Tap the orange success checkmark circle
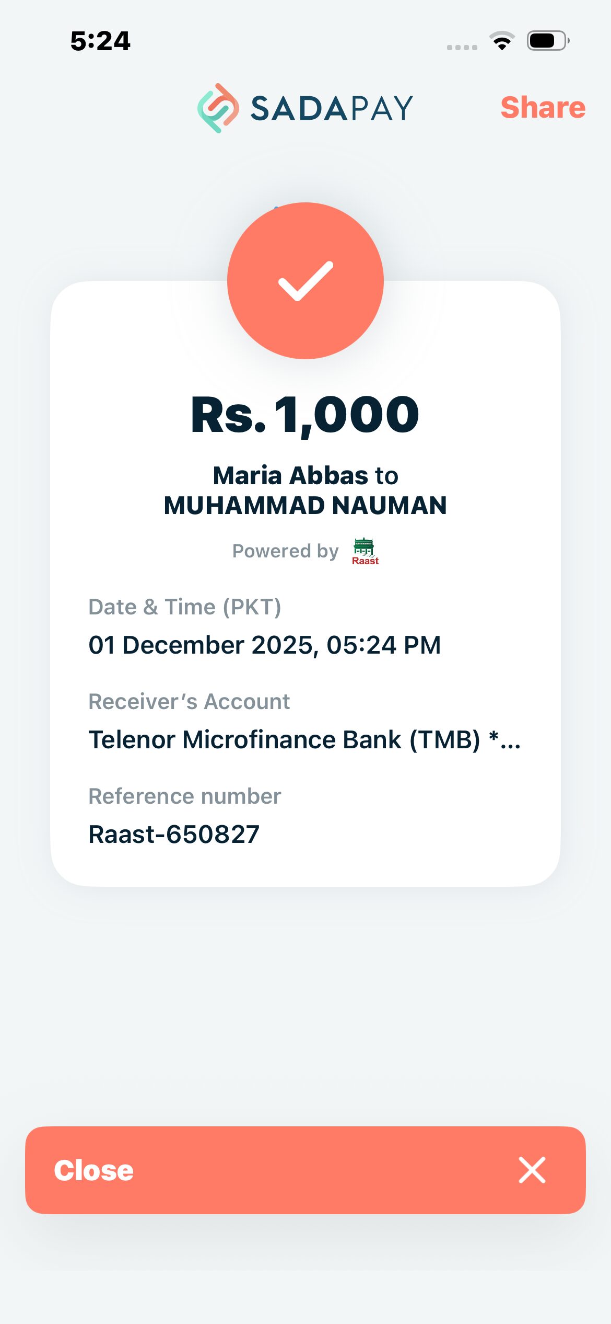The image size is (611, 1324). [305, 281]
